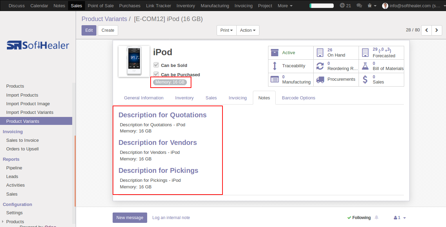Open Leads report in sidebar
446x227 pixels.
(x=12, y=176)
